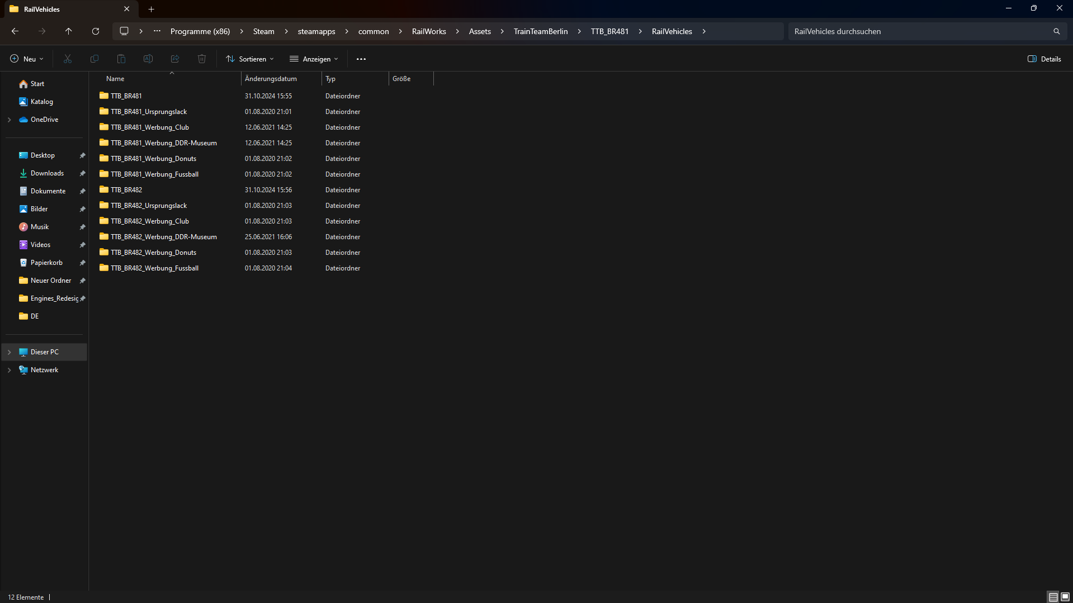The height and width of the screenshot is (603, 1073).
Task: Close the RailVehicles tab
Action: (127, 9)
